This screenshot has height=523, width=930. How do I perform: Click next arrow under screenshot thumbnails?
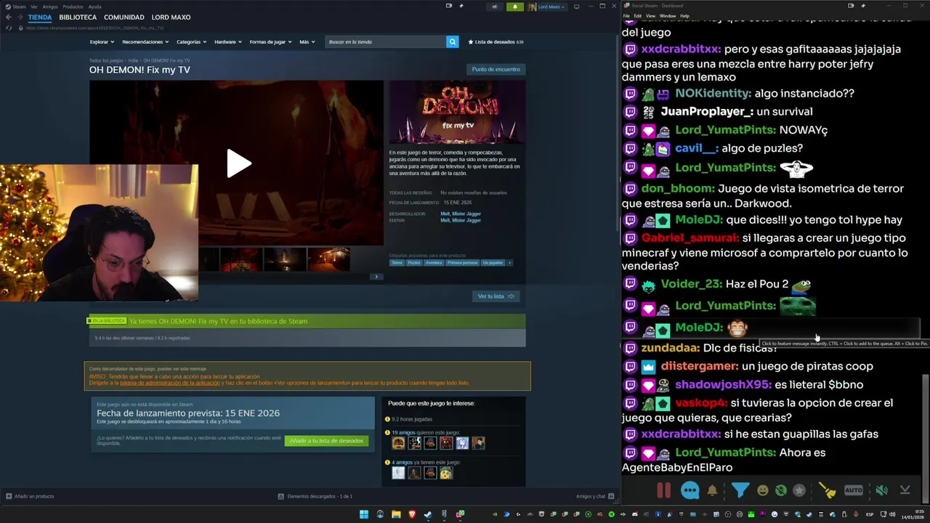click(376, 277)
